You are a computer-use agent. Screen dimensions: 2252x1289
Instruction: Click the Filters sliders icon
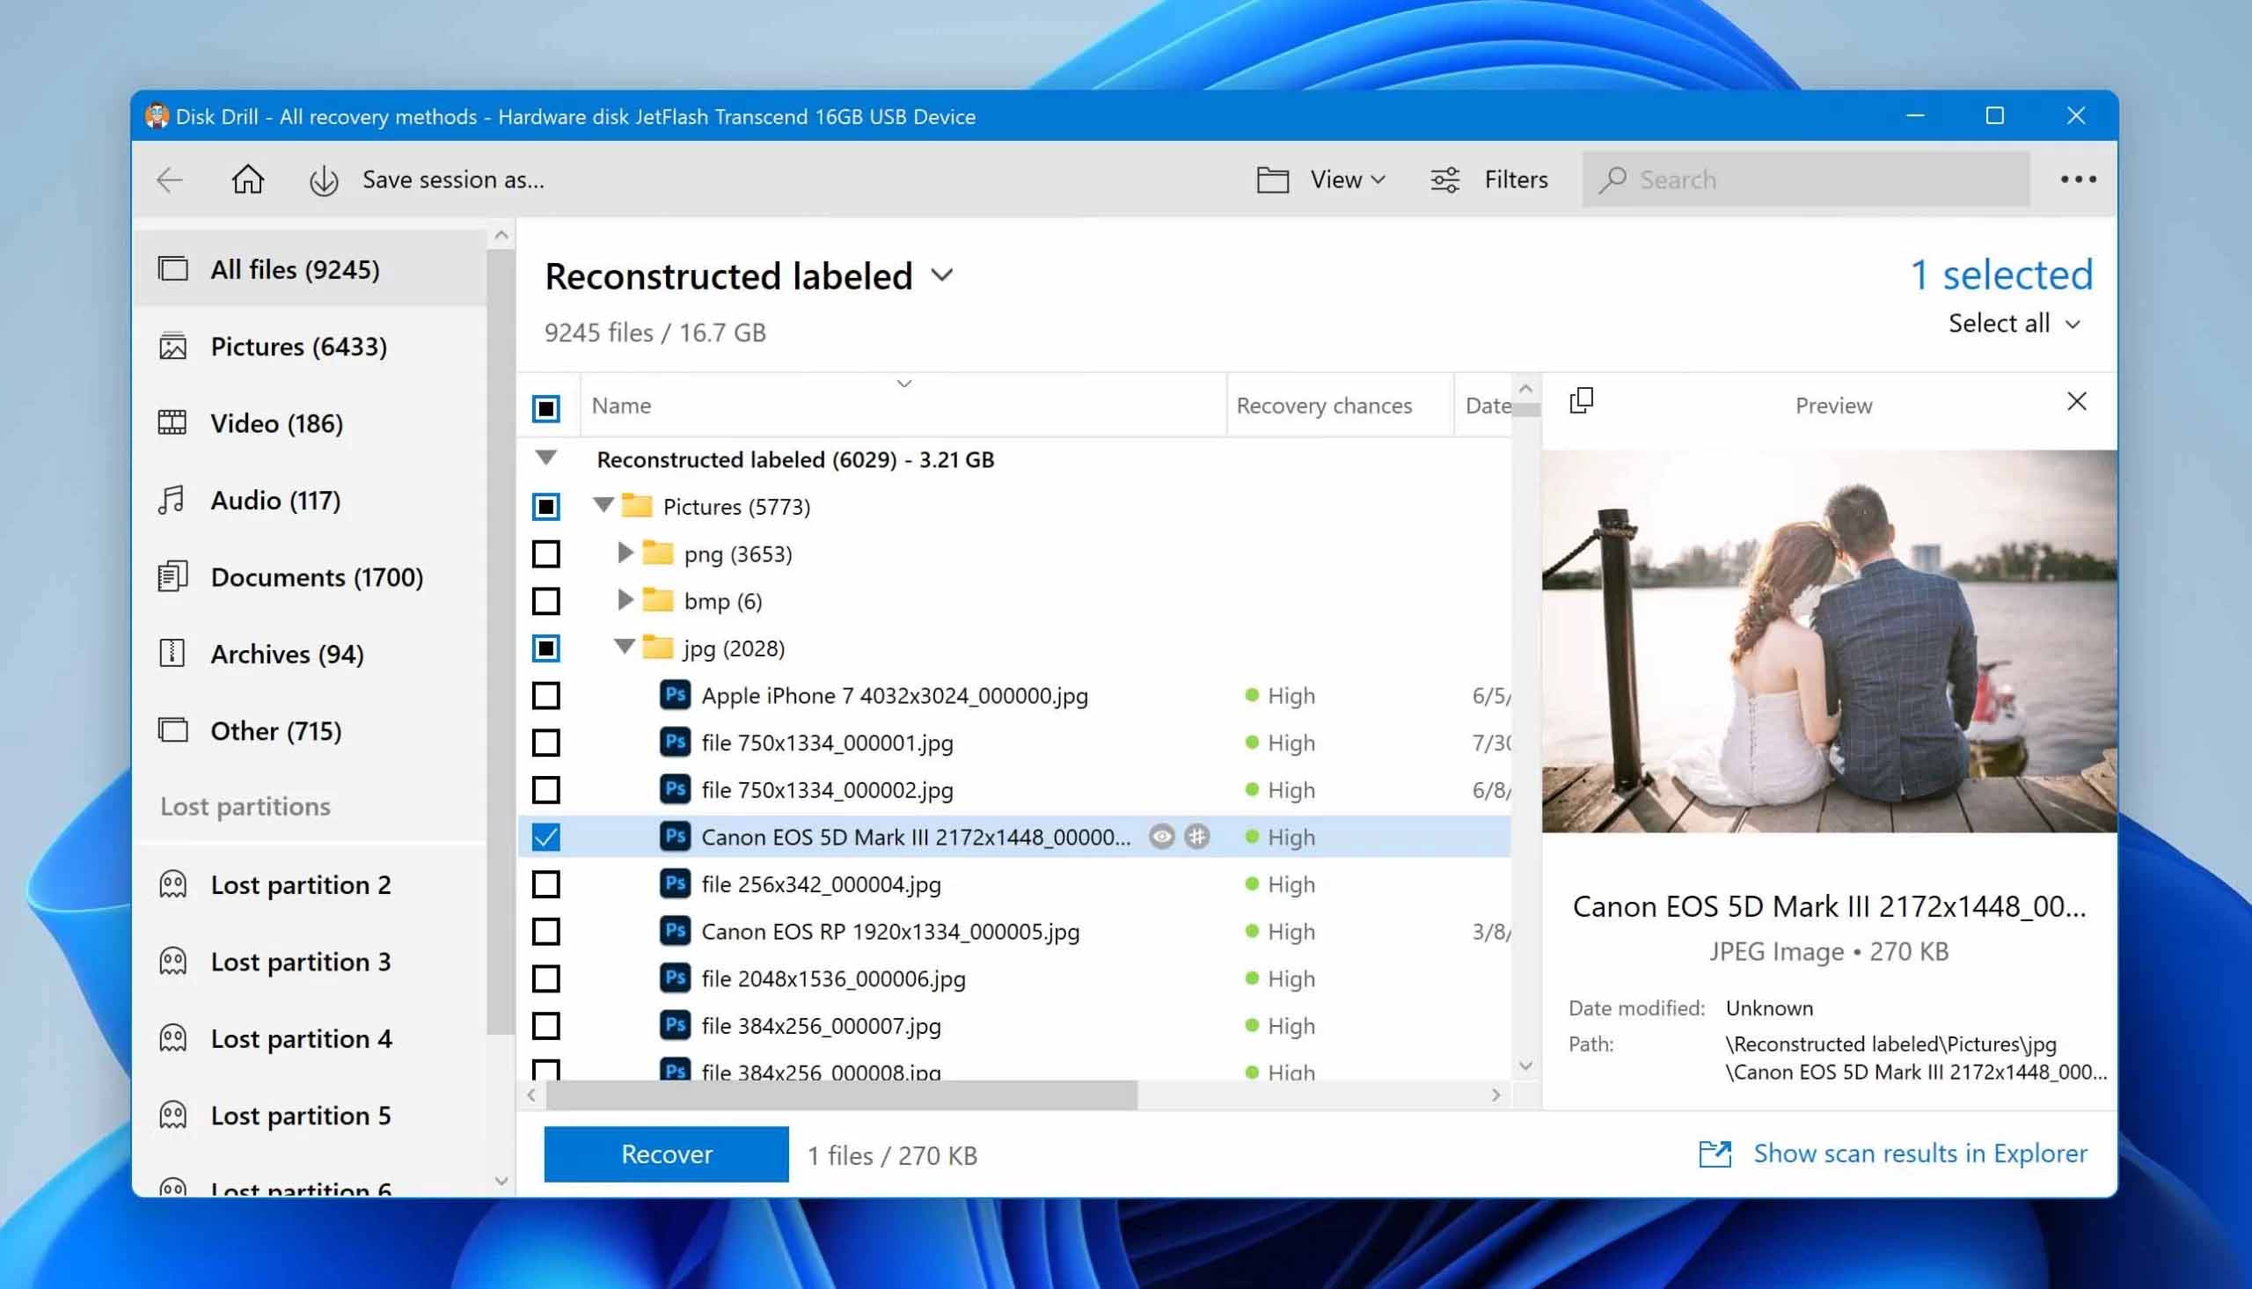[x=1445, y=179]
